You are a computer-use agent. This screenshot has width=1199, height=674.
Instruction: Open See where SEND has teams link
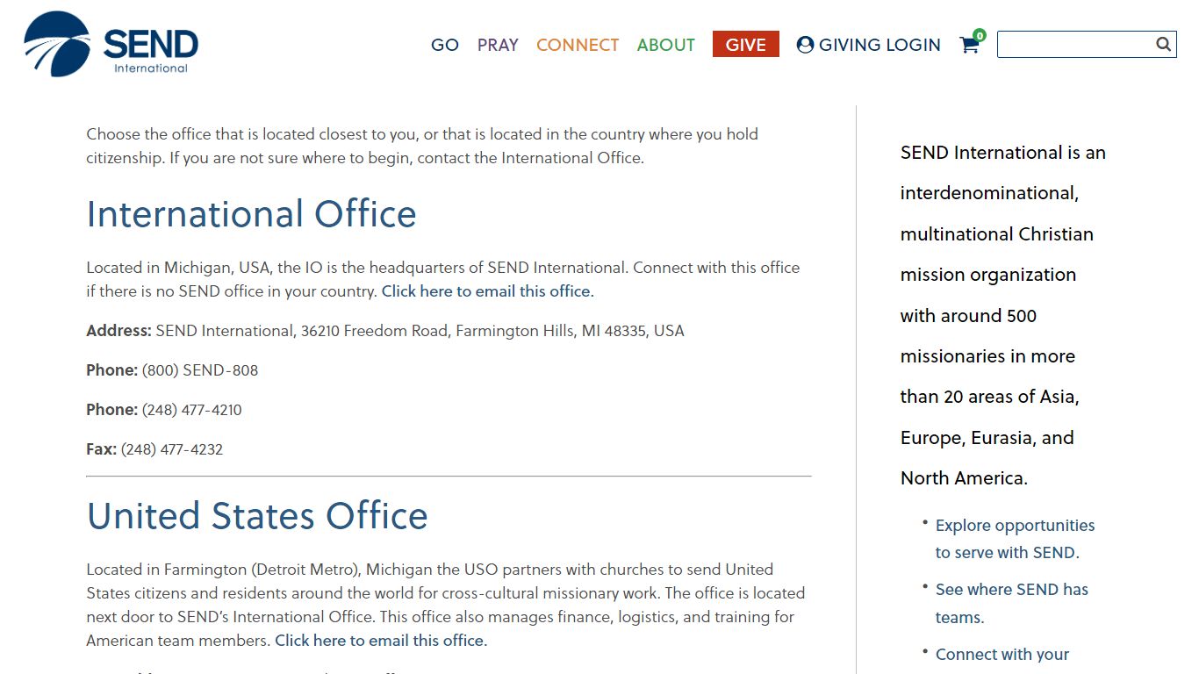point(1012,603)
